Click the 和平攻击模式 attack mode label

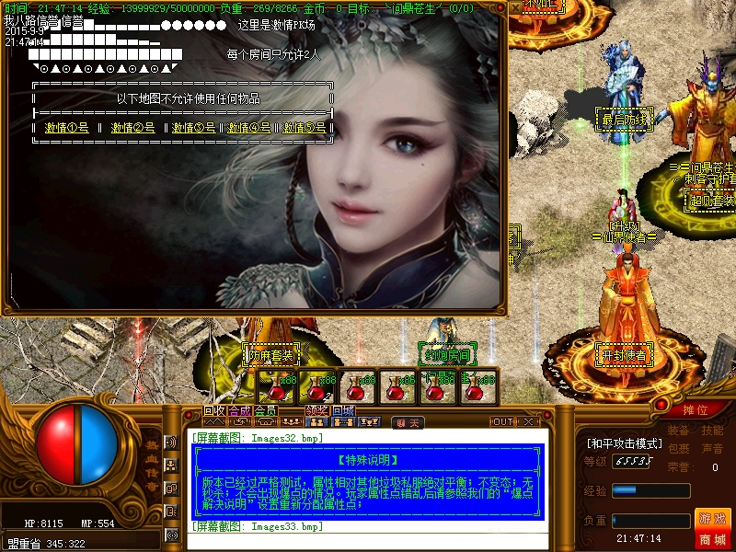[625, 443]
